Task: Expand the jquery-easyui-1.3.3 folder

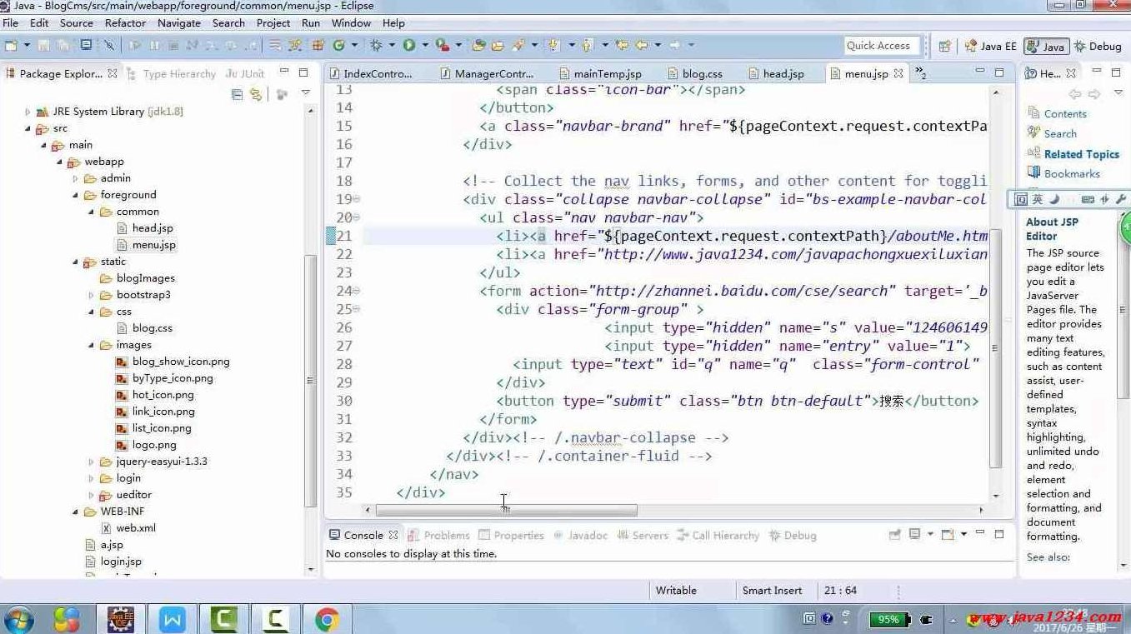Action: pyautogui.click(x=92, y=462)
